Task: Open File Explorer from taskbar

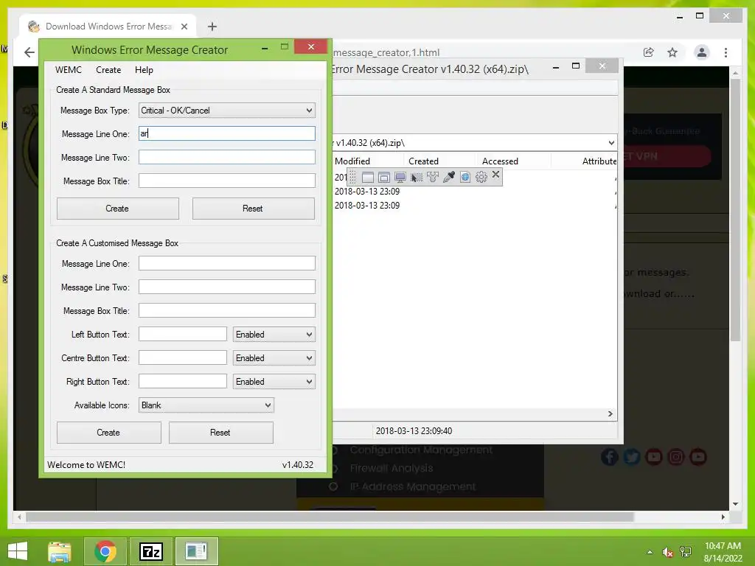Action: click(x=60, y=551)
